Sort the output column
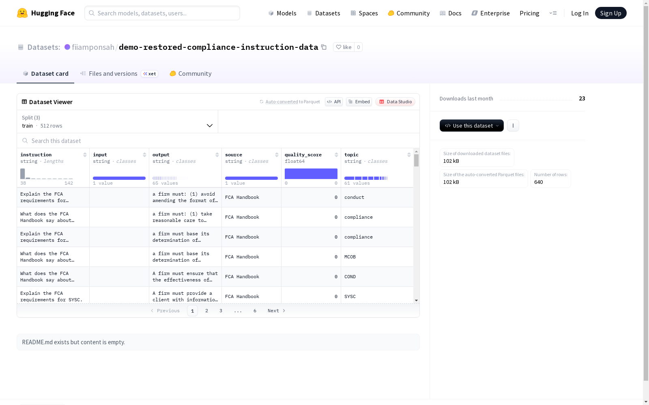Viewport: 649px width, 405px height. [217, 155]
